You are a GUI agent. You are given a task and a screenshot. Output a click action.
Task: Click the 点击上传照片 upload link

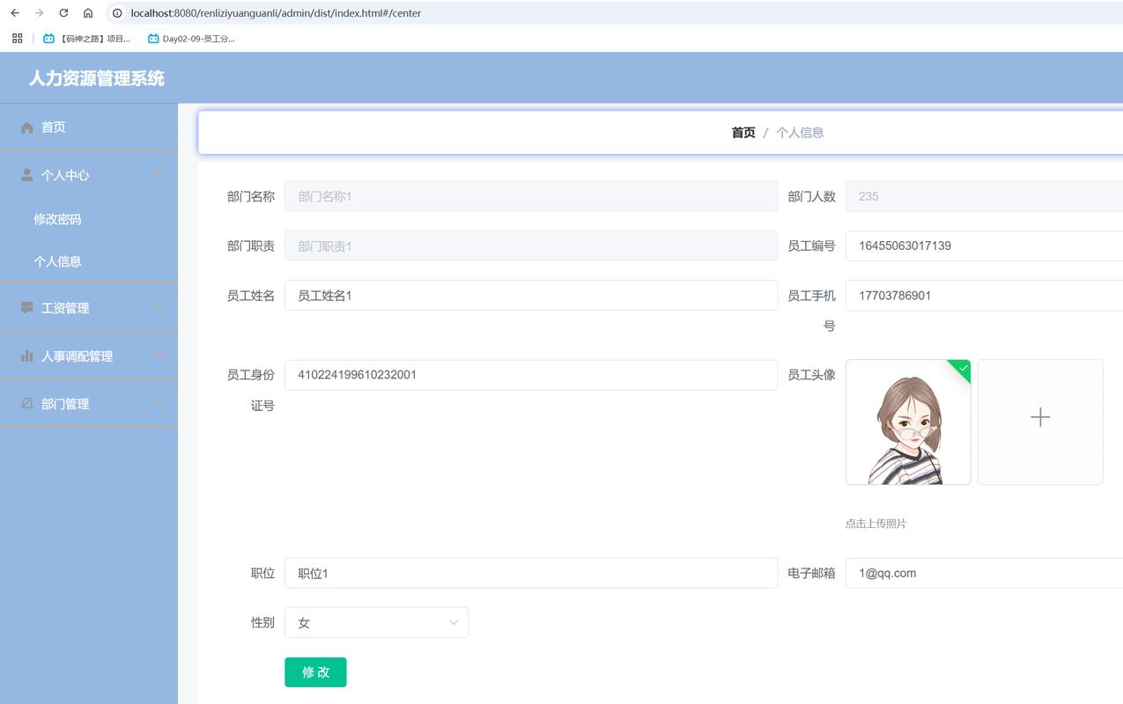[875, 523]
